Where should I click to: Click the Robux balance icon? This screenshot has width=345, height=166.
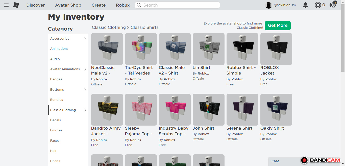point(318,5)
